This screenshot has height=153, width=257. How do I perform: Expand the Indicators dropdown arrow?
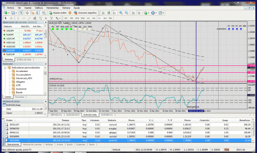148,13
